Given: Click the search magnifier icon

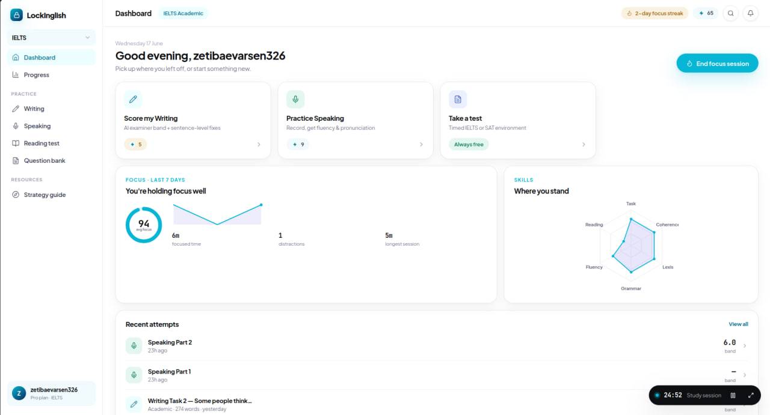Looking at the screenshot, I should pyautogui.click(x=730, y=13).
